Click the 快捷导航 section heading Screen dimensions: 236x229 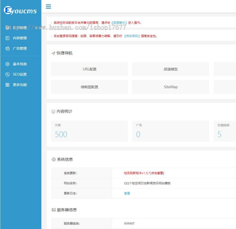pyautogui.click(x=65, y=53)
